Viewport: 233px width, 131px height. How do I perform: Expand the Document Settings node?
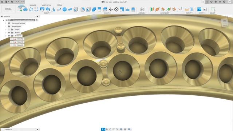(x=6, y=23)
